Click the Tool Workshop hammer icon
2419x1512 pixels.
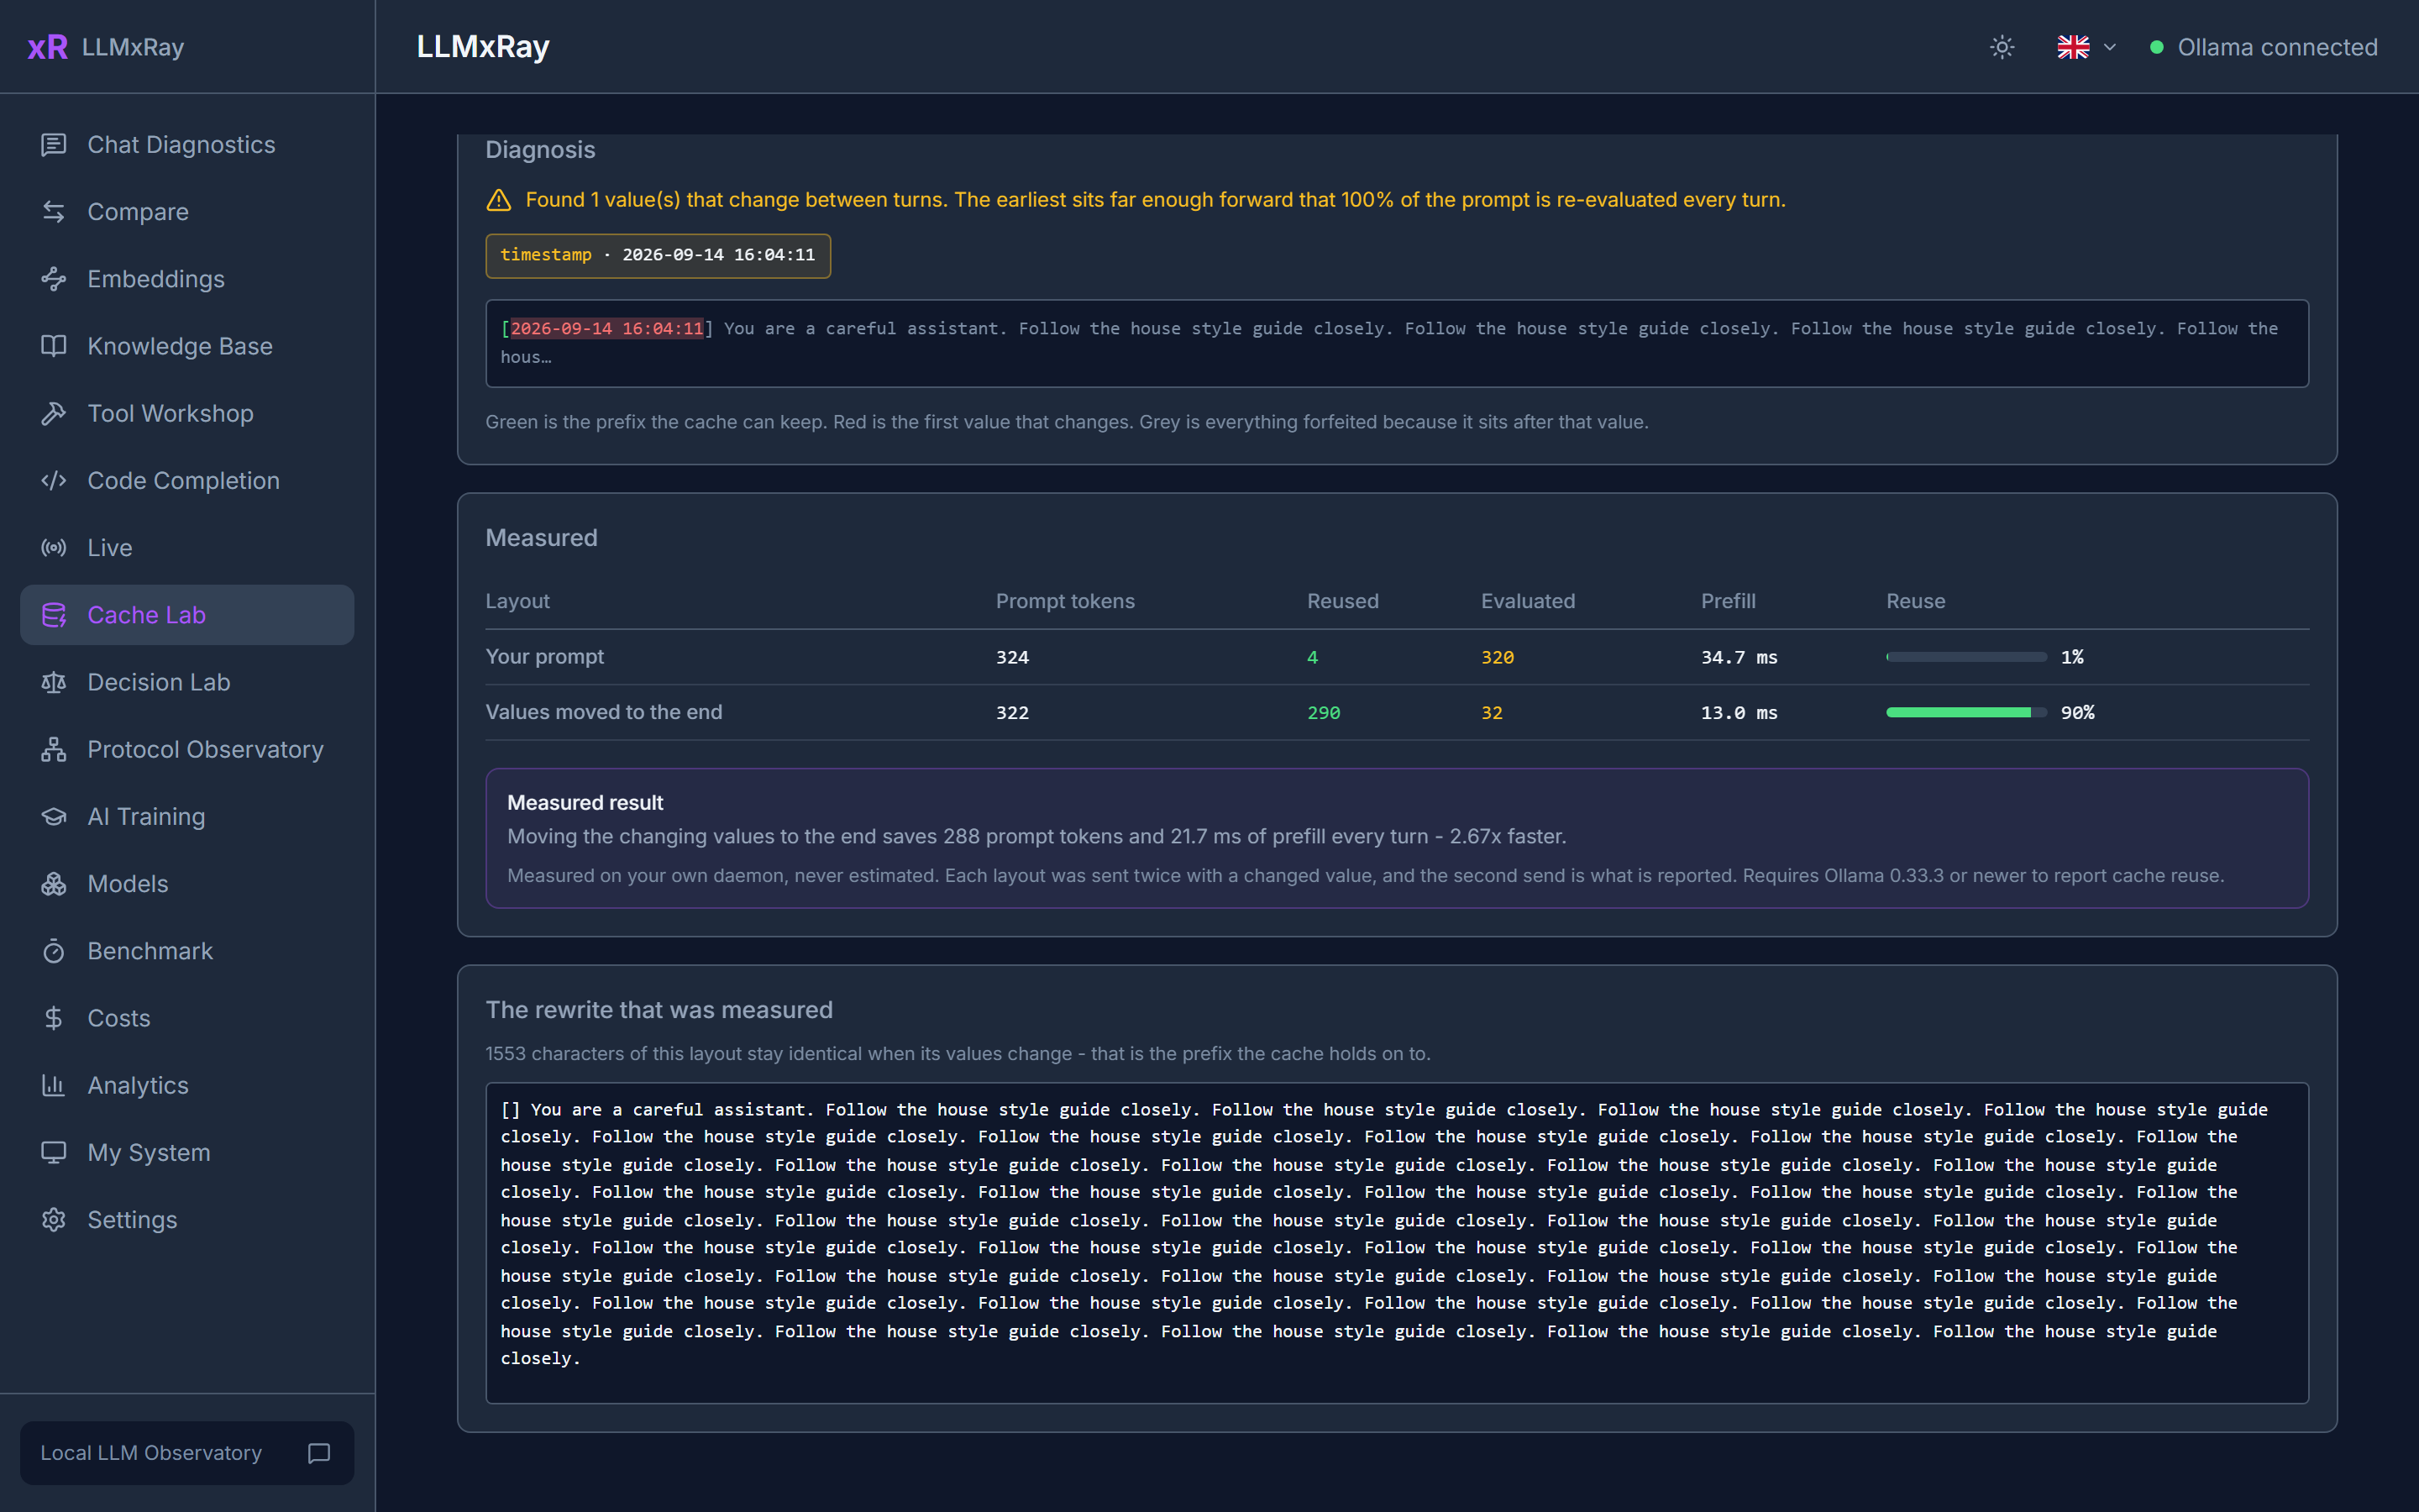pos(54,413)
